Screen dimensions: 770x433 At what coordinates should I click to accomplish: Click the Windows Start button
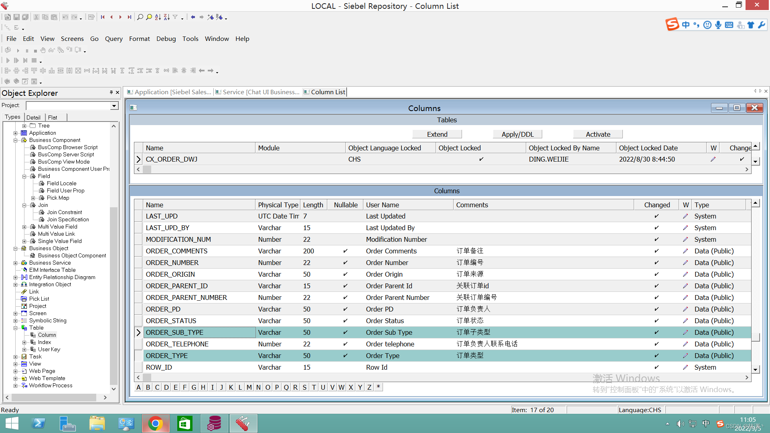pyautogui.click(x=12, y=423)
